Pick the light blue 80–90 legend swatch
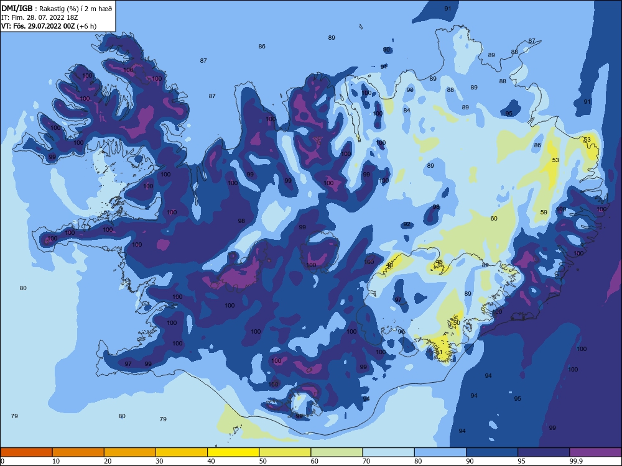 tap(440, 452)
